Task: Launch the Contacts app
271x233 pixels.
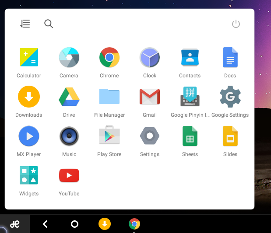Action: (x=190, y=57)
